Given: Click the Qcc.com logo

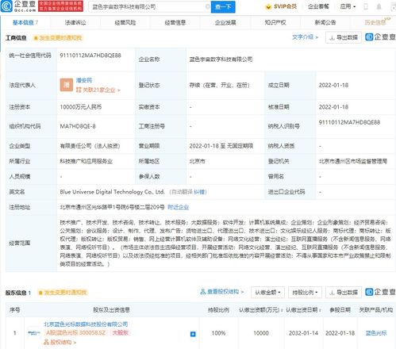Looking at the screenshot, I should (18, 6).
